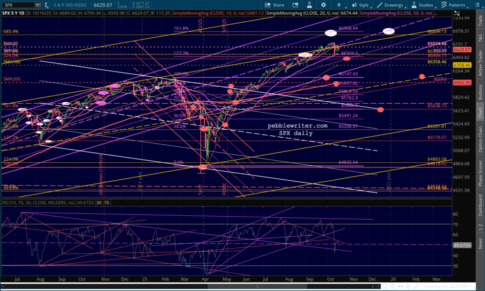Open the flask study tools icon
This screenshot has width=485, height=291.
[309, 5]
